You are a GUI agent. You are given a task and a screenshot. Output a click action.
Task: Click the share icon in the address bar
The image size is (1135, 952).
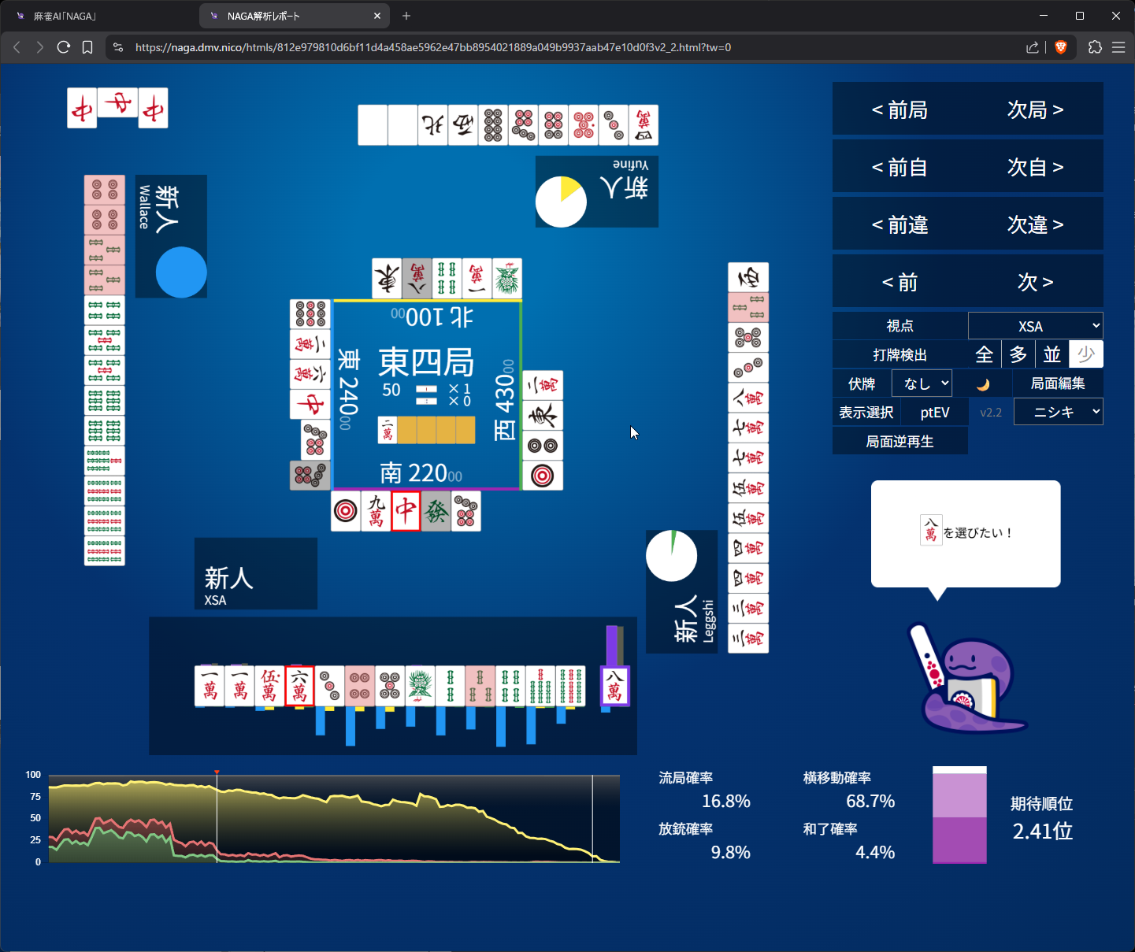tap(1032, 47)
